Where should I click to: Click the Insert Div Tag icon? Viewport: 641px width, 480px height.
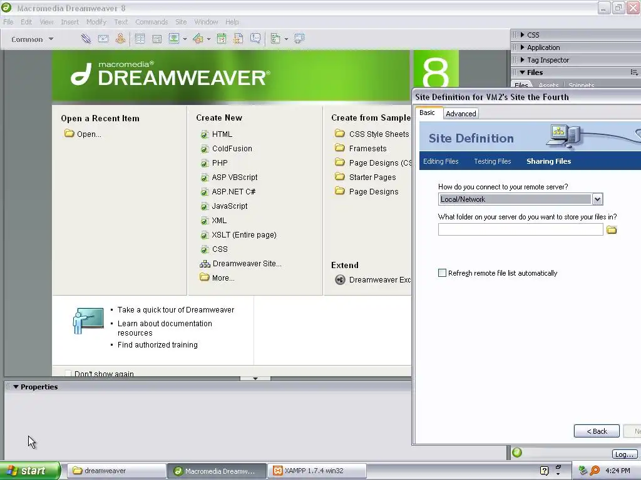(x=157, y=39)
